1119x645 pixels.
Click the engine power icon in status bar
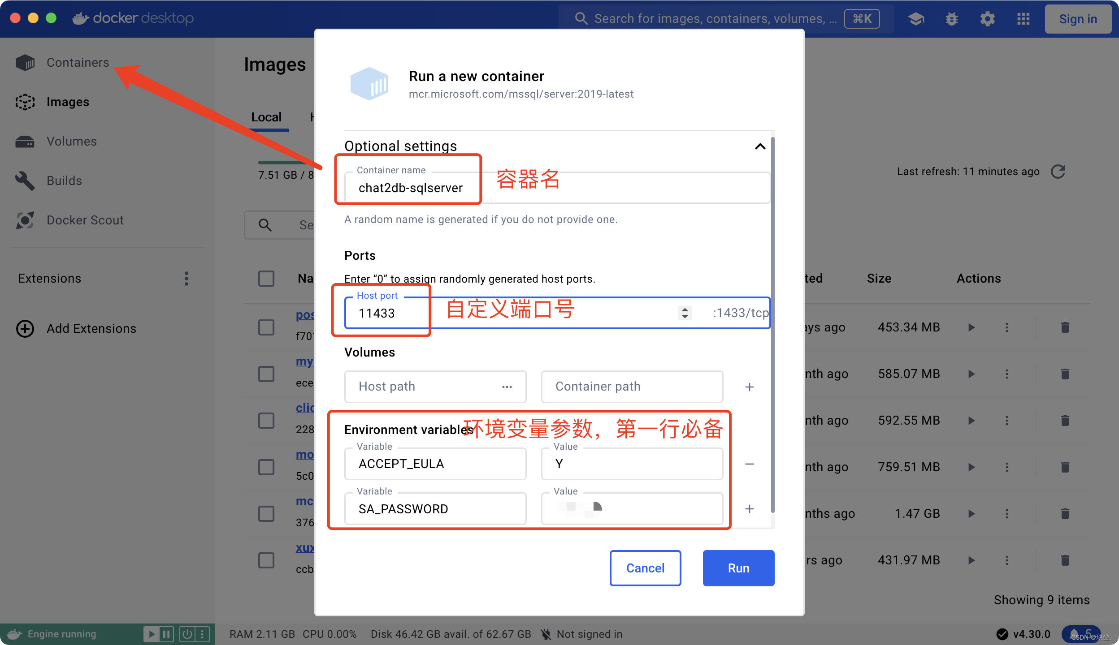click(x=187, y=634)
